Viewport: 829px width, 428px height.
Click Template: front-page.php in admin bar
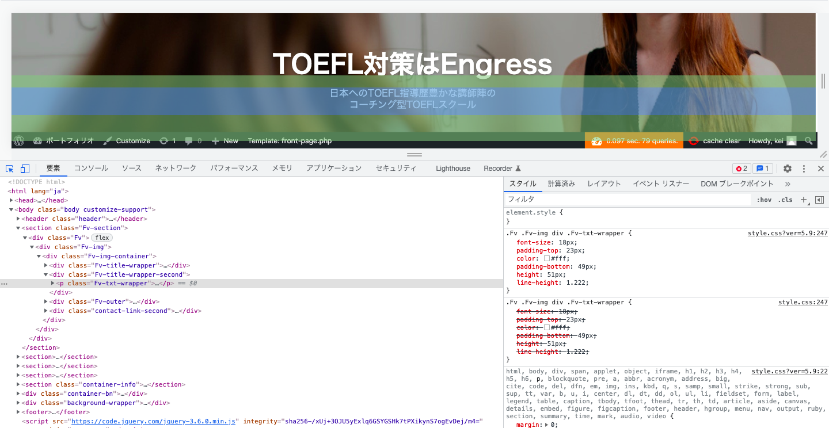pos(290,141)
